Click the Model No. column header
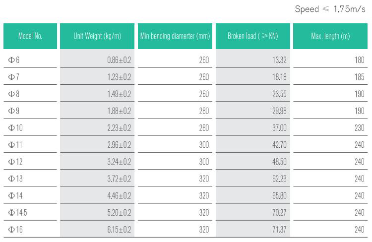 30,36
